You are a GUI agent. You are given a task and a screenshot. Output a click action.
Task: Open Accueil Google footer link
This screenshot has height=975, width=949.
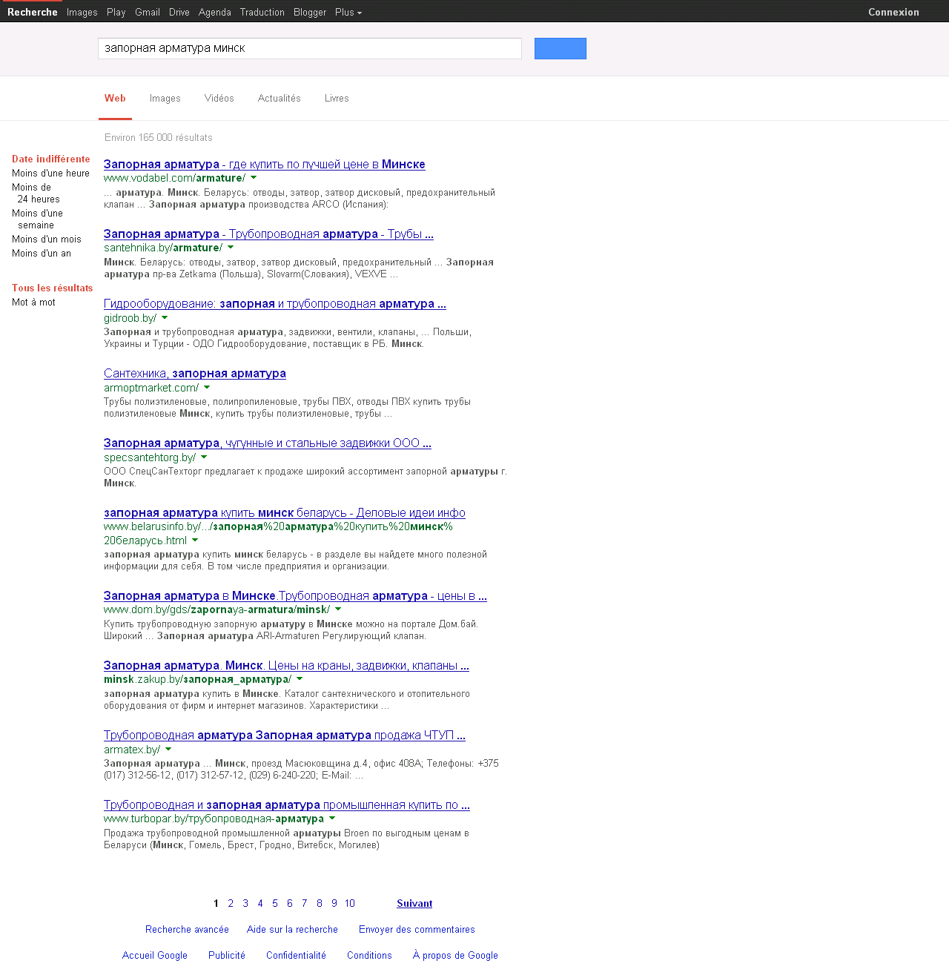155,955
